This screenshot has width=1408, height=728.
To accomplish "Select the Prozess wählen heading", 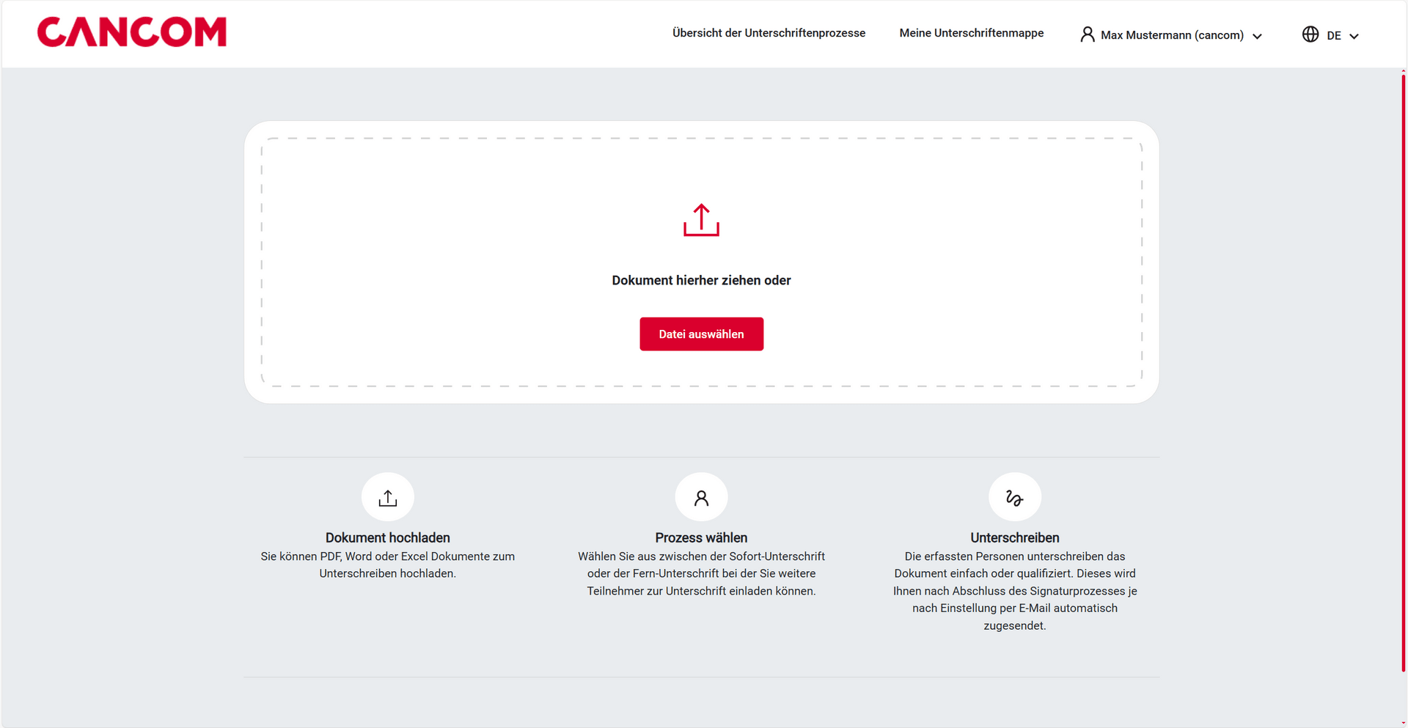I will click(x=701, y=537).
